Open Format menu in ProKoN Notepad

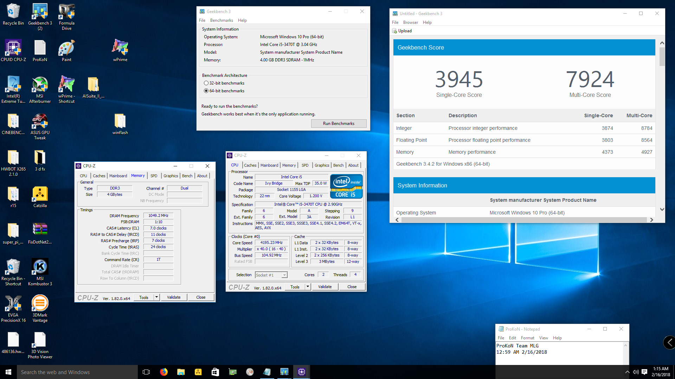(527, 338)
